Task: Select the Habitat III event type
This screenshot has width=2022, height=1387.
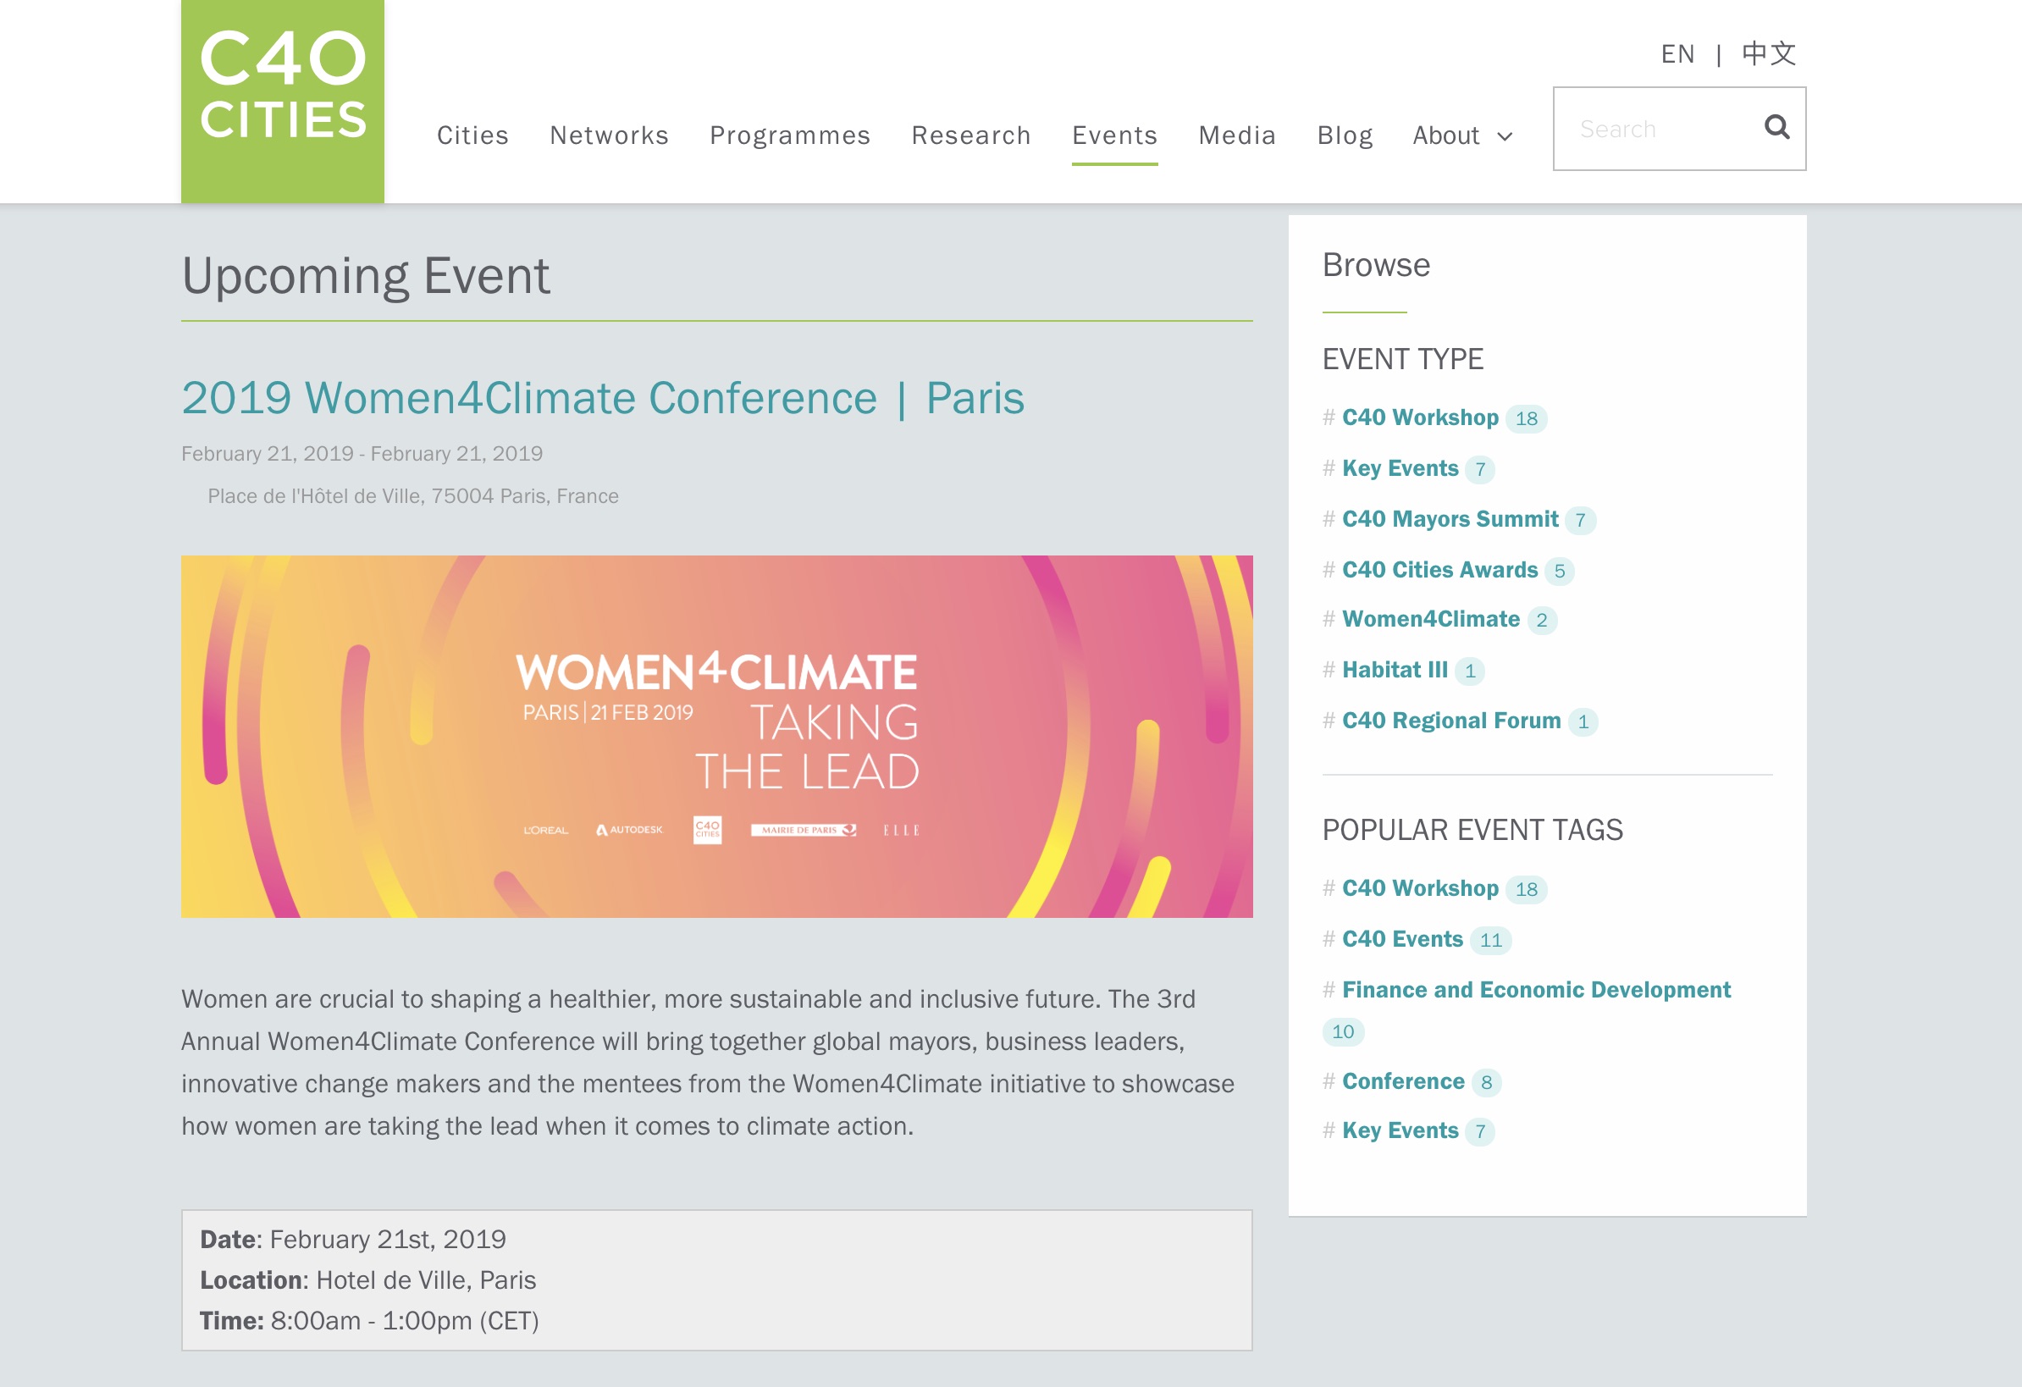Action: coord(1394,670)
